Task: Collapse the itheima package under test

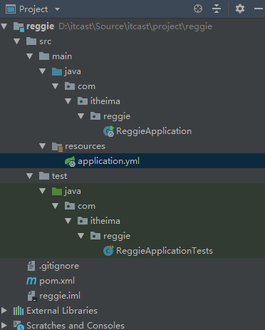Action: point(68,221)
